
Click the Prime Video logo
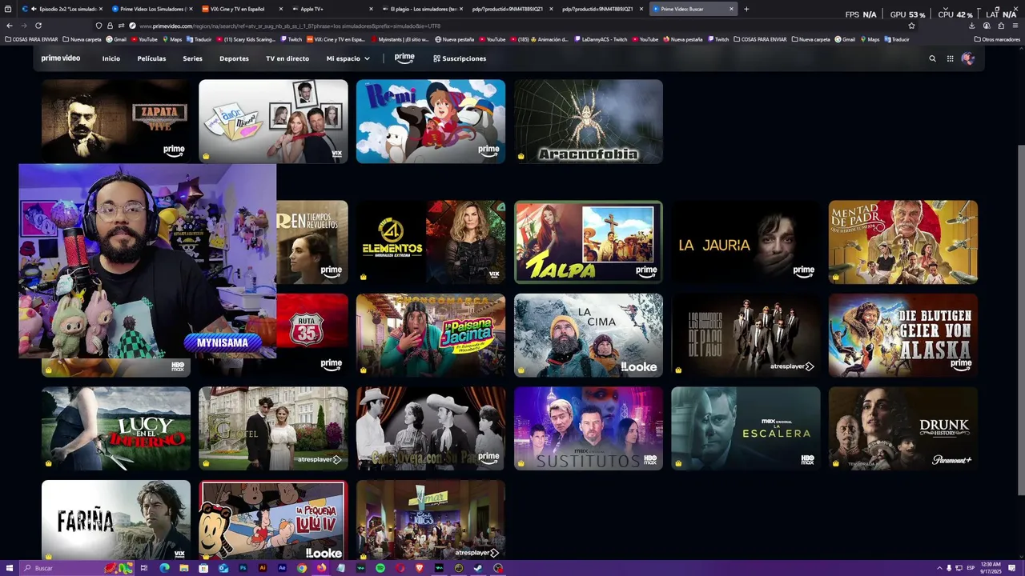[61, 58]
